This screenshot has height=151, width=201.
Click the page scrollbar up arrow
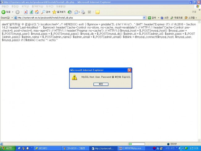click(x=199, y=22)
